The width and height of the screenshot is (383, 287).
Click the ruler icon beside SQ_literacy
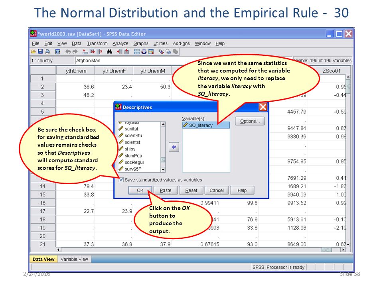[x=186, y=125]
